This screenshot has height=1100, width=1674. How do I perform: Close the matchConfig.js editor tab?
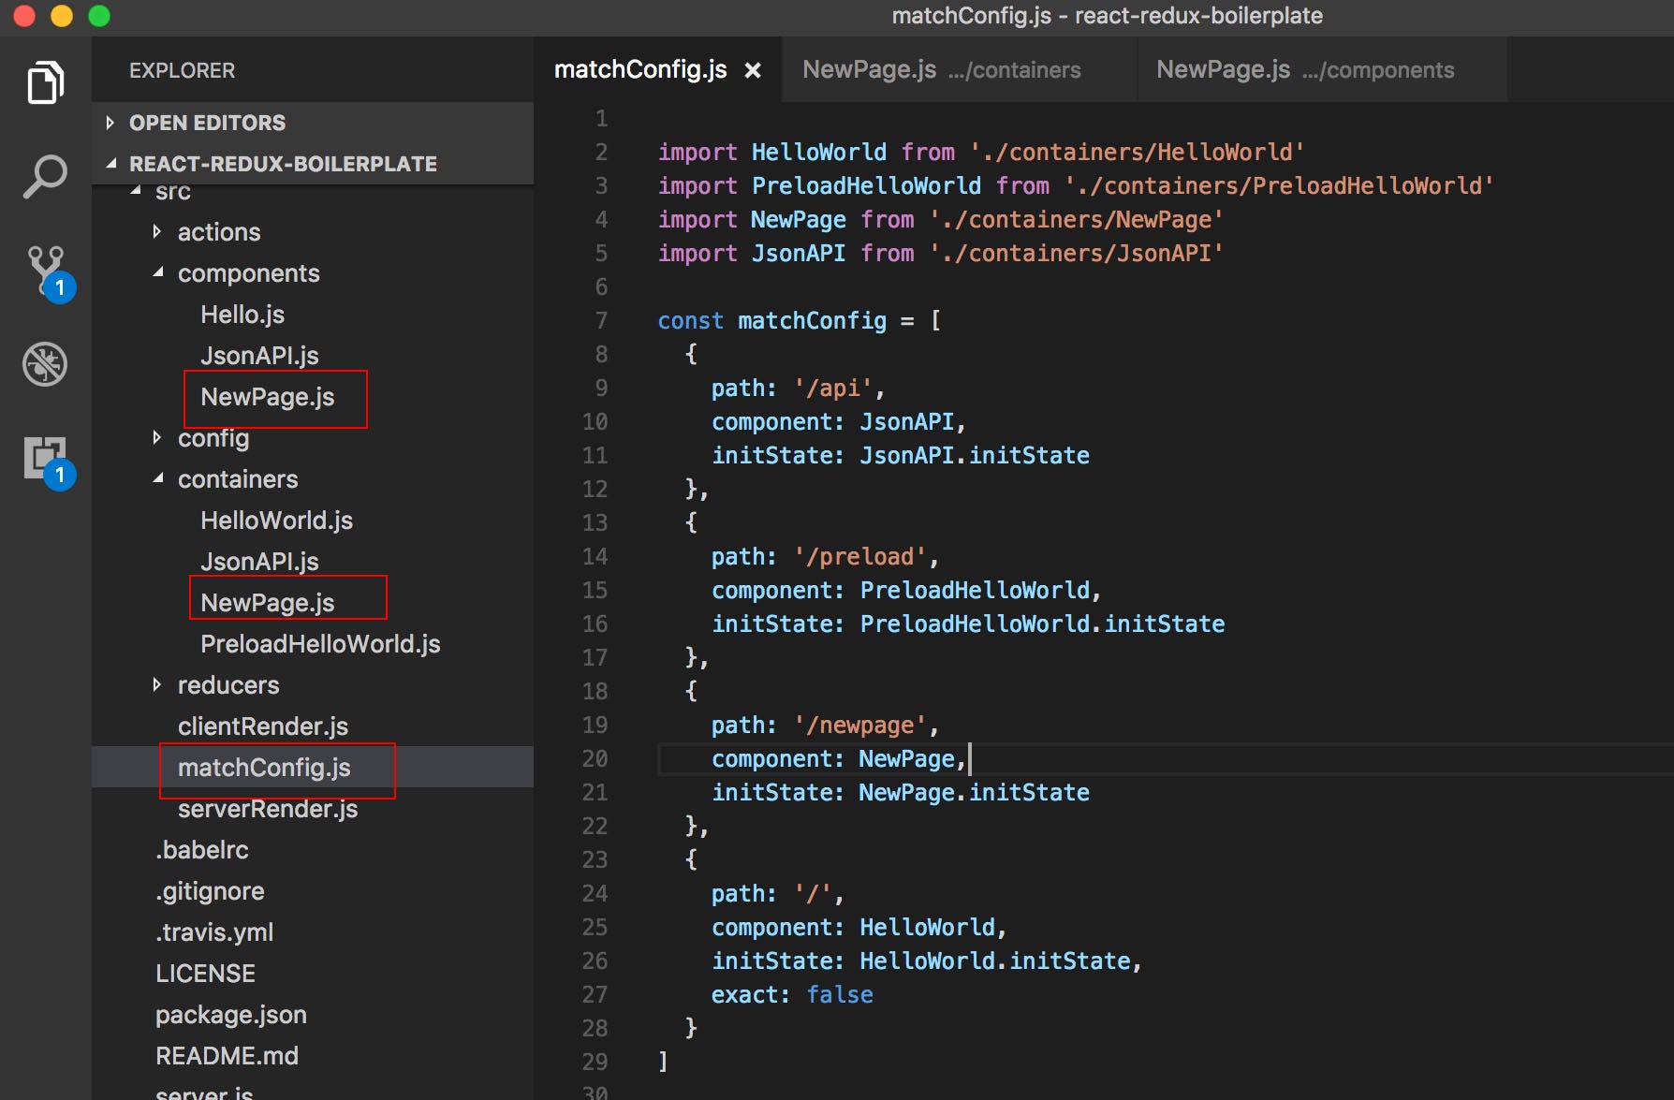point(752,70)
